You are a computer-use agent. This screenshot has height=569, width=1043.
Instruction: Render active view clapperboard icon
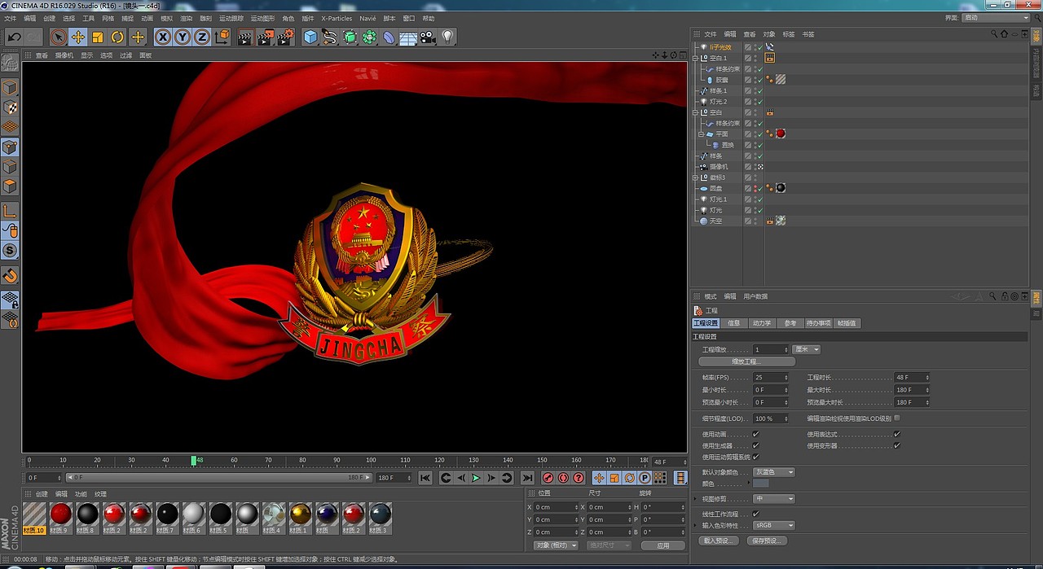(245, 37)
